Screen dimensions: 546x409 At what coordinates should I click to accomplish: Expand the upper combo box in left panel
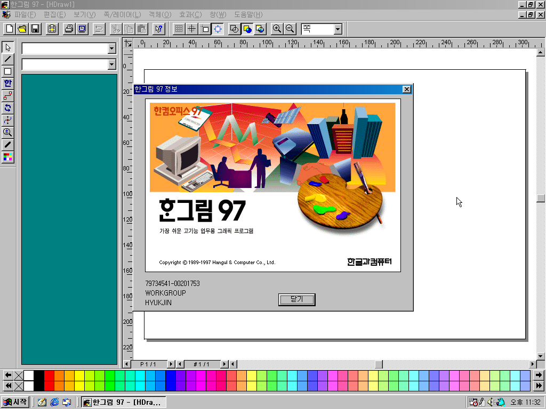coord(111,48)
